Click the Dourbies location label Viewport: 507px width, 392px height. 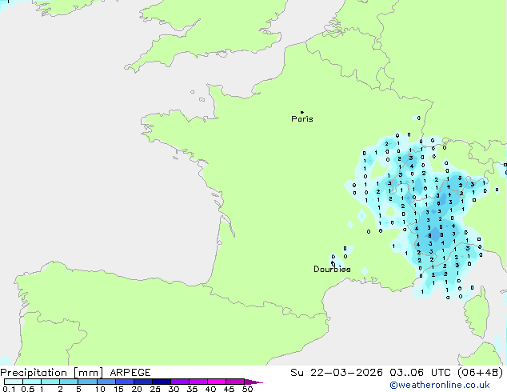(x=332, y=269)
